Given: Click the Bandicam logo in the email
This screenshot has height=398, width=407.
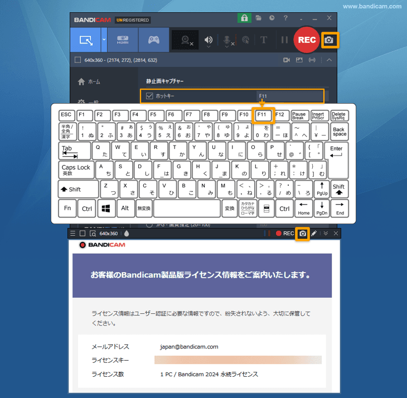Looking at the screenshot, I should pos(102,245).
